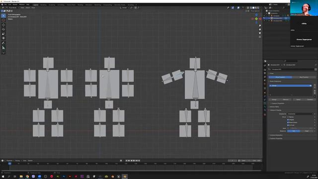Expand the Inverse Kinematics panel
This screenshot has width=318, height=179.
[276, 135]
